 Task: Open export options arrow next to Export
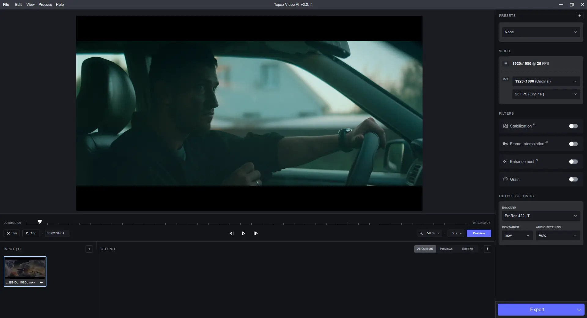579,310
